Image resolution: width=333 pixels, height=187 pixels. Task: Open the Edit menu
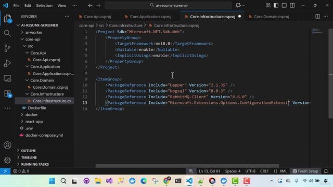tap(28, 6)
